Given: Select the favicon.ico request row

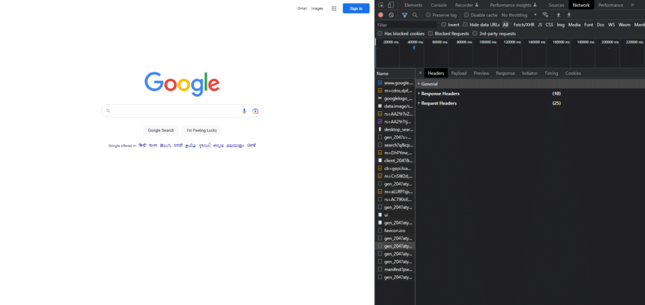Looking at the screenshot, I should pyautogui.click(x=396, y=230).
